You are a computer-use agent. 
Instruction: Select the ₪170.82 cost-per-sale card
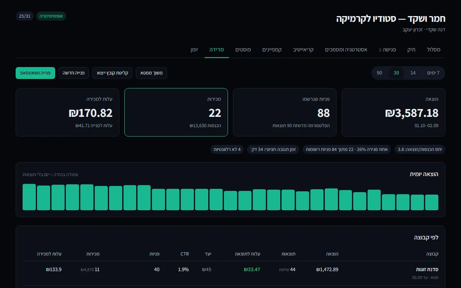point(68,112)
